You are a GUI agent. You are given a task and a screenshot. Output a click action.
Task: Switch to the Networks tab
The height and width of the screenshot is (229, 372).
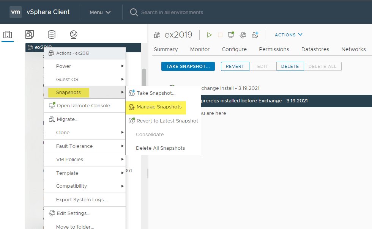353,49
